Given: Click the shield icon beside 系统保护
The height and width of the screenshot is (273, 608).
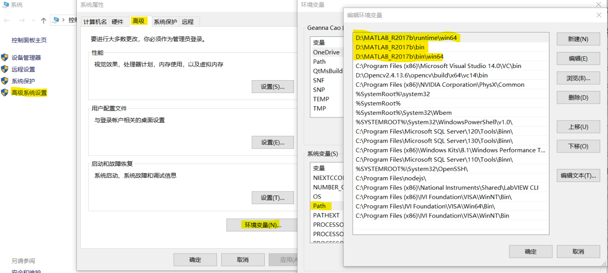Looking at the screenshot, I should (4, 80).
